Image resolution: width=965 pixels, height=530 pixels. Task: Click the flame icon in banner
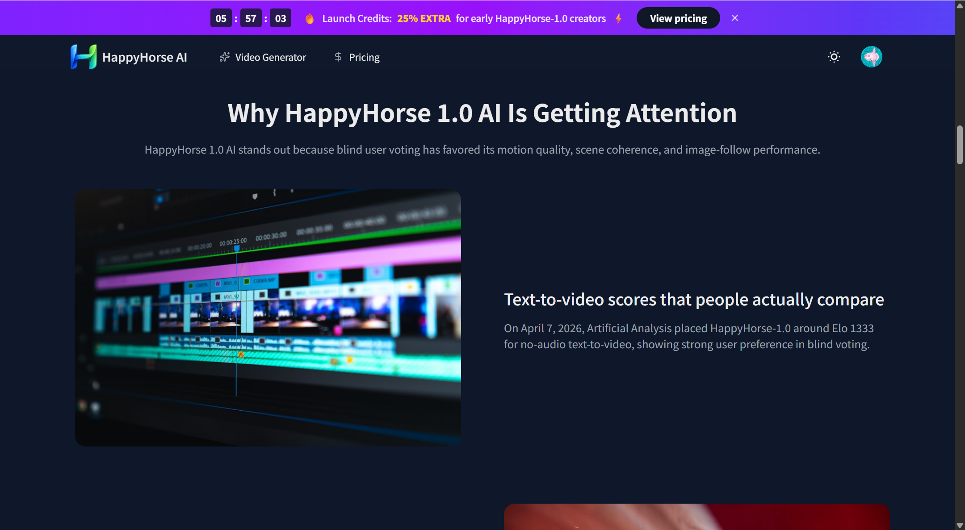point(309,18)
